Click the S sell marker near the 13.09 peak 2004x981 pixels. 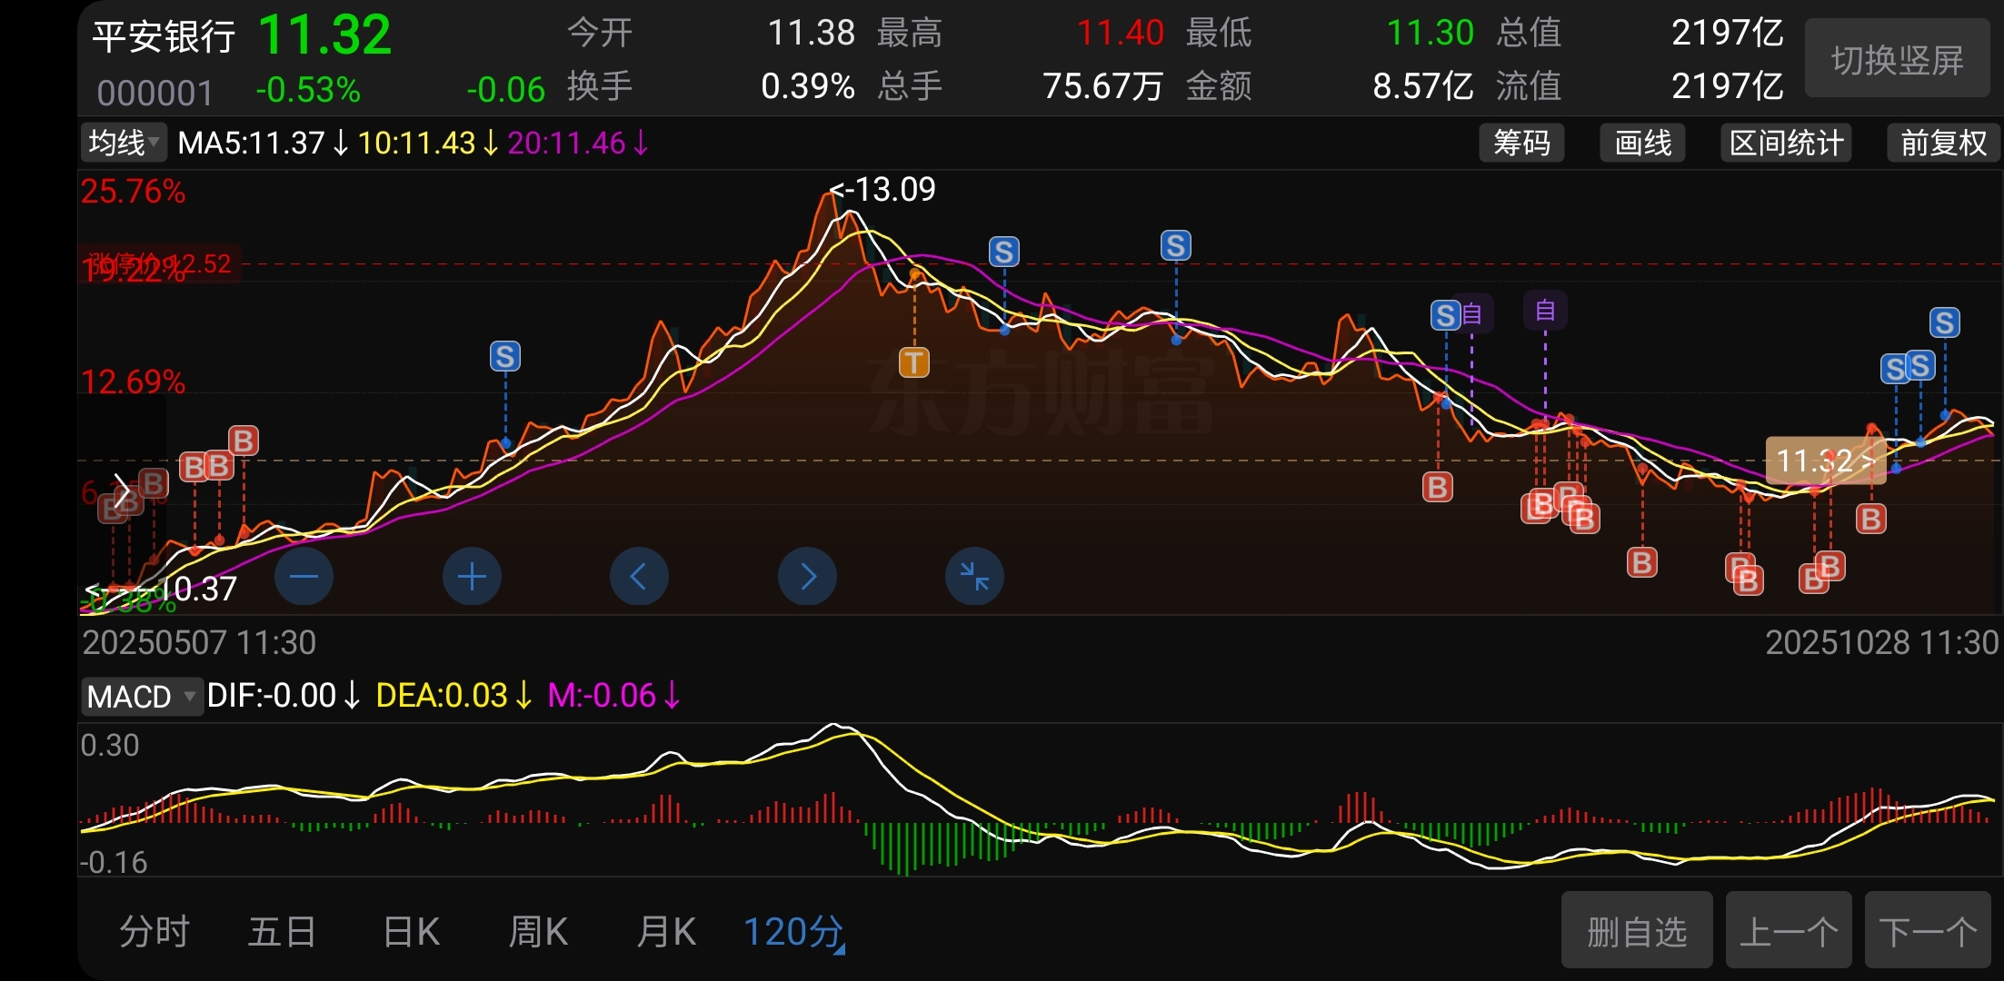click(1003, 252)
